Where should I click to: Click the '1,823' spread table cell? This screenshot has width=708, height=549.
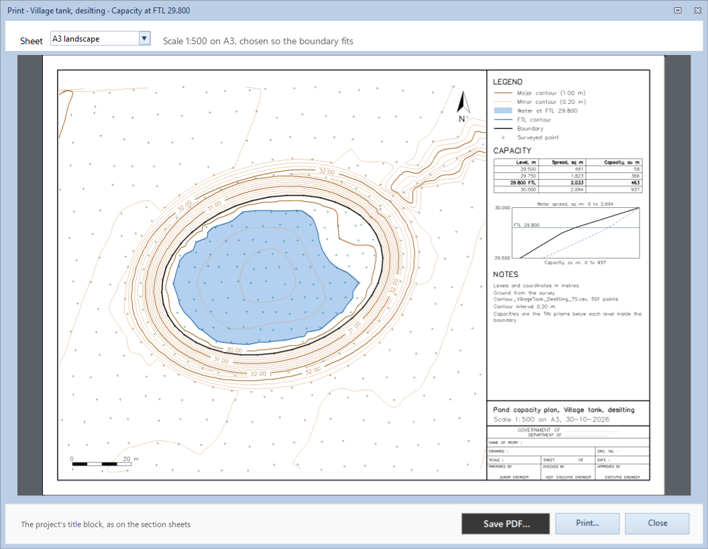coord(561,176)
